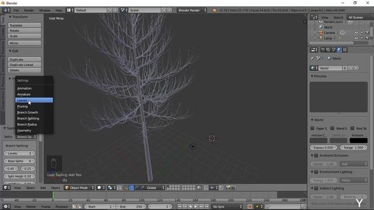374x210 pixels.
Task: Enable the Indirect Lighting checkbox
Action: pos(316,188)
